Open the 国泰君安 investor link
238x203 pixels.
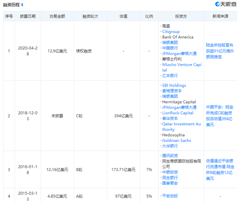170,183
